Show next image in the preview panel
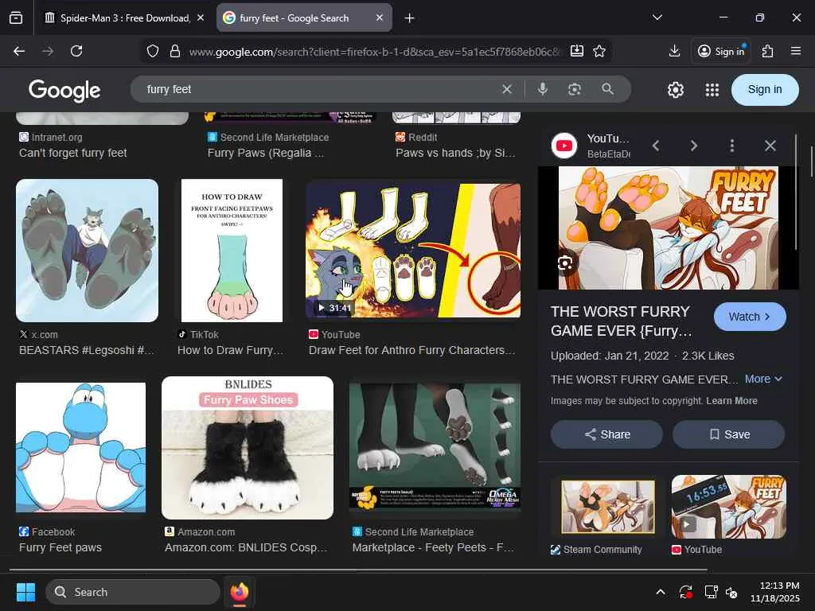This screenshot has width=815, height=611. 694,146
